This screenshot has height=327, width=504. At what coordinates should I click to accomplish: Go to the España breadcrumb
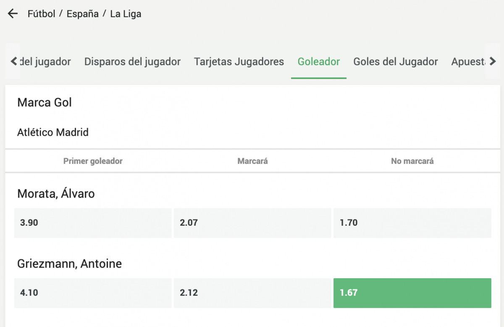click(83, 14)
